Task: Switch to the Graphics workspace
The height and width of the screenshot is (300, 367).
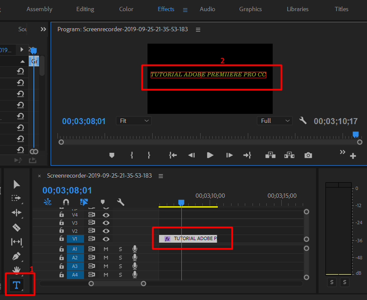Action: (x=250, y=9)
